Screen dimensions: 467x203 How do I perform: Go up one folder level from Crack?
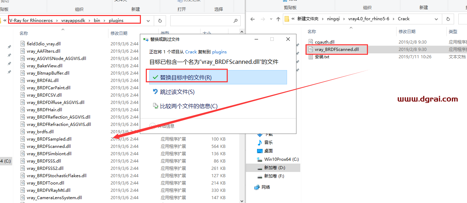[278, 19]
